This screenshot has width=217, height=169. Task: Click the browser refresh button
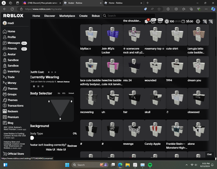[x=12, y=9]
